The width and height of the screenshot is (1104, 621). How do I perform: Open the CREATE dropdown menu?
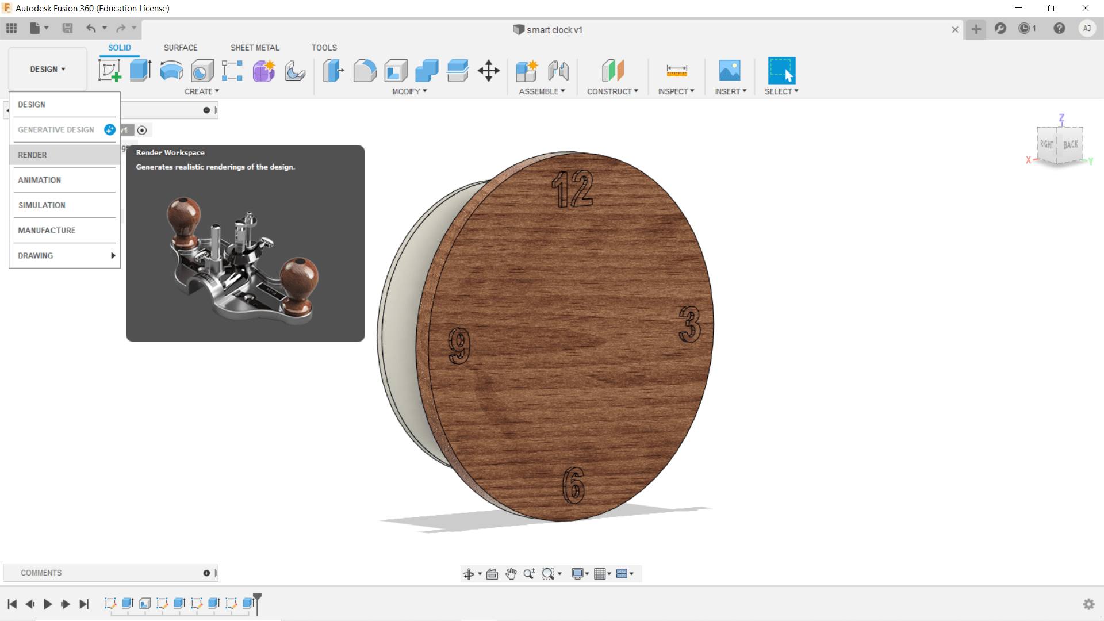pos(201,91)
